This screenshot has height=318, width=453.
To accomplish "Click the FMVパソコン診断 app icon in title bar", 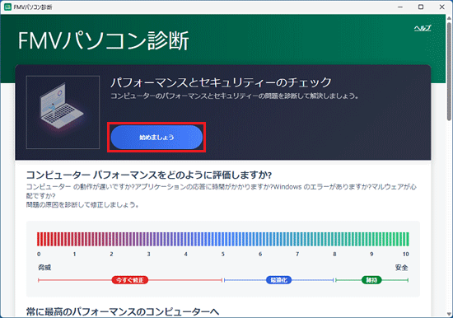I will pyautogui.click(x=7, y=7).
